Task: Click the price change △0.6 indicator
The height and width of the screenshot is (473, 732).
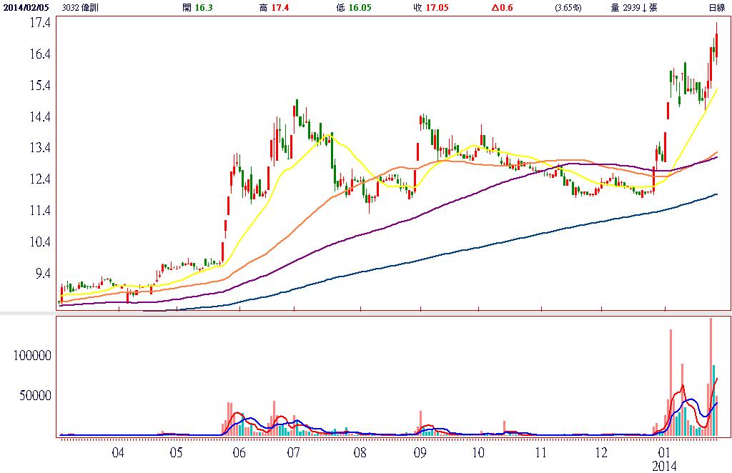Action: pyautogui.click(x=502, y=8)
